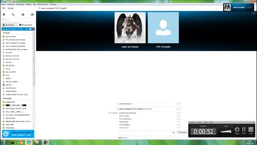
Task: Open recorder Capture menu
Action: click(x=192, y=122)
